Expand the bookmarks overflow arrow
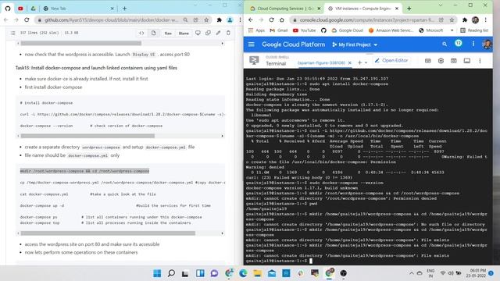Viewport: 500px width, 281px height. point(452,30)
